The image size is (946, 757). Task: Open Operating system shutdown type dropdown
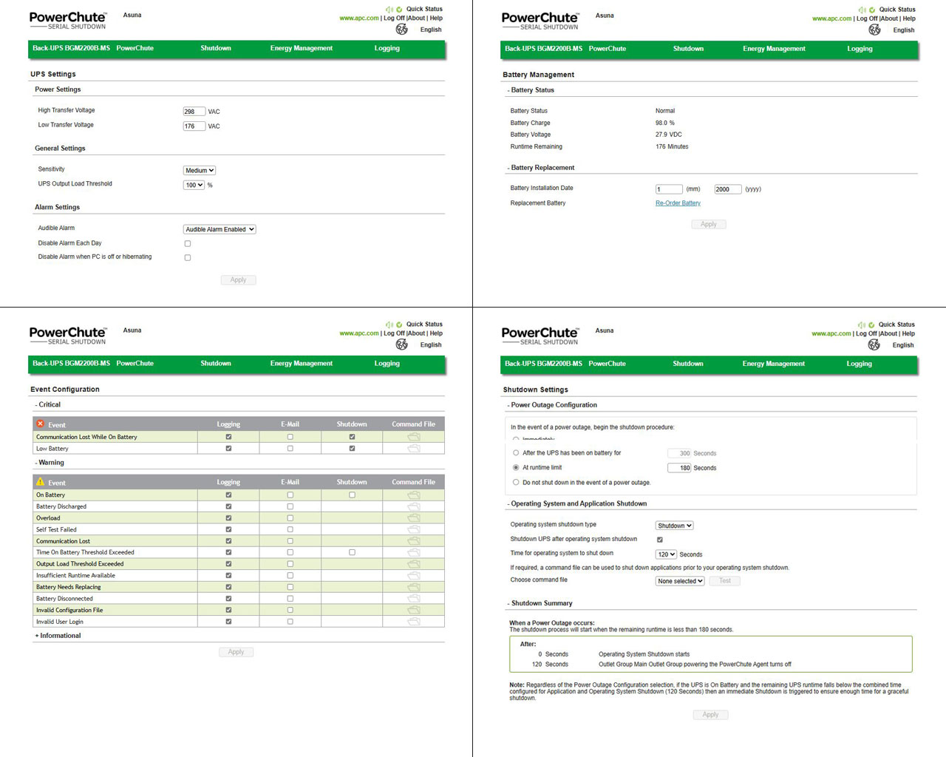[675, 526]
